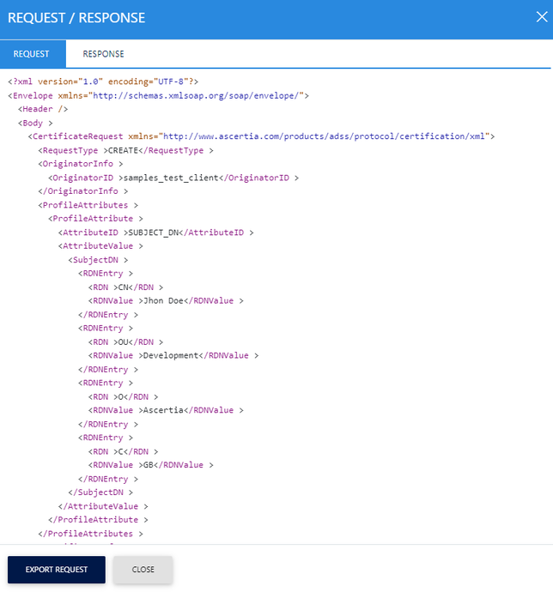Click the Ascertia RDN value
Image resolution: width=553 pixels, height=592 pixels.
pos(163,410)
